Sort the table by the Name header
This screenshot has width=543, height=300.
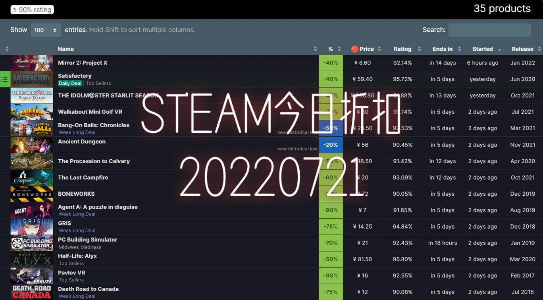pos(66,49)
